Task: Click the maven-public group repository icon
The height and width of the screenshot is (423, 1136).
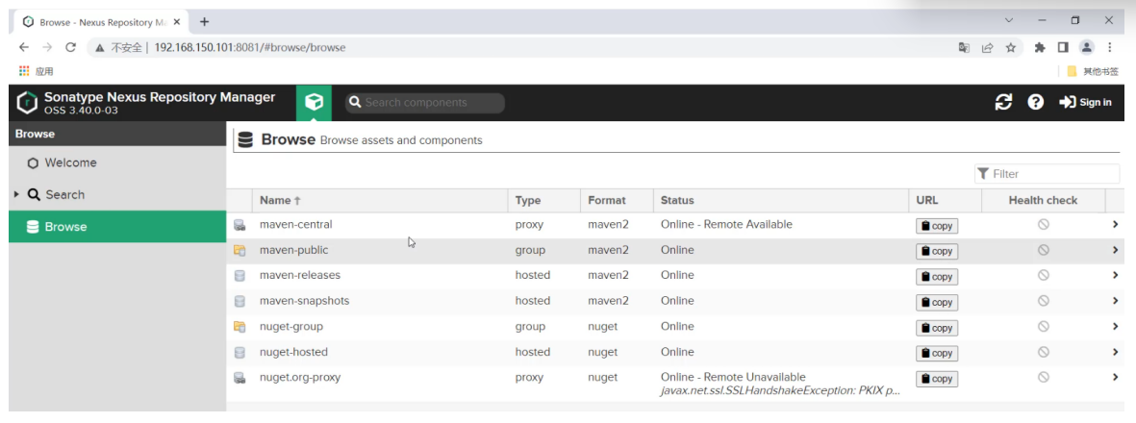Action: [x=240, y=251]
